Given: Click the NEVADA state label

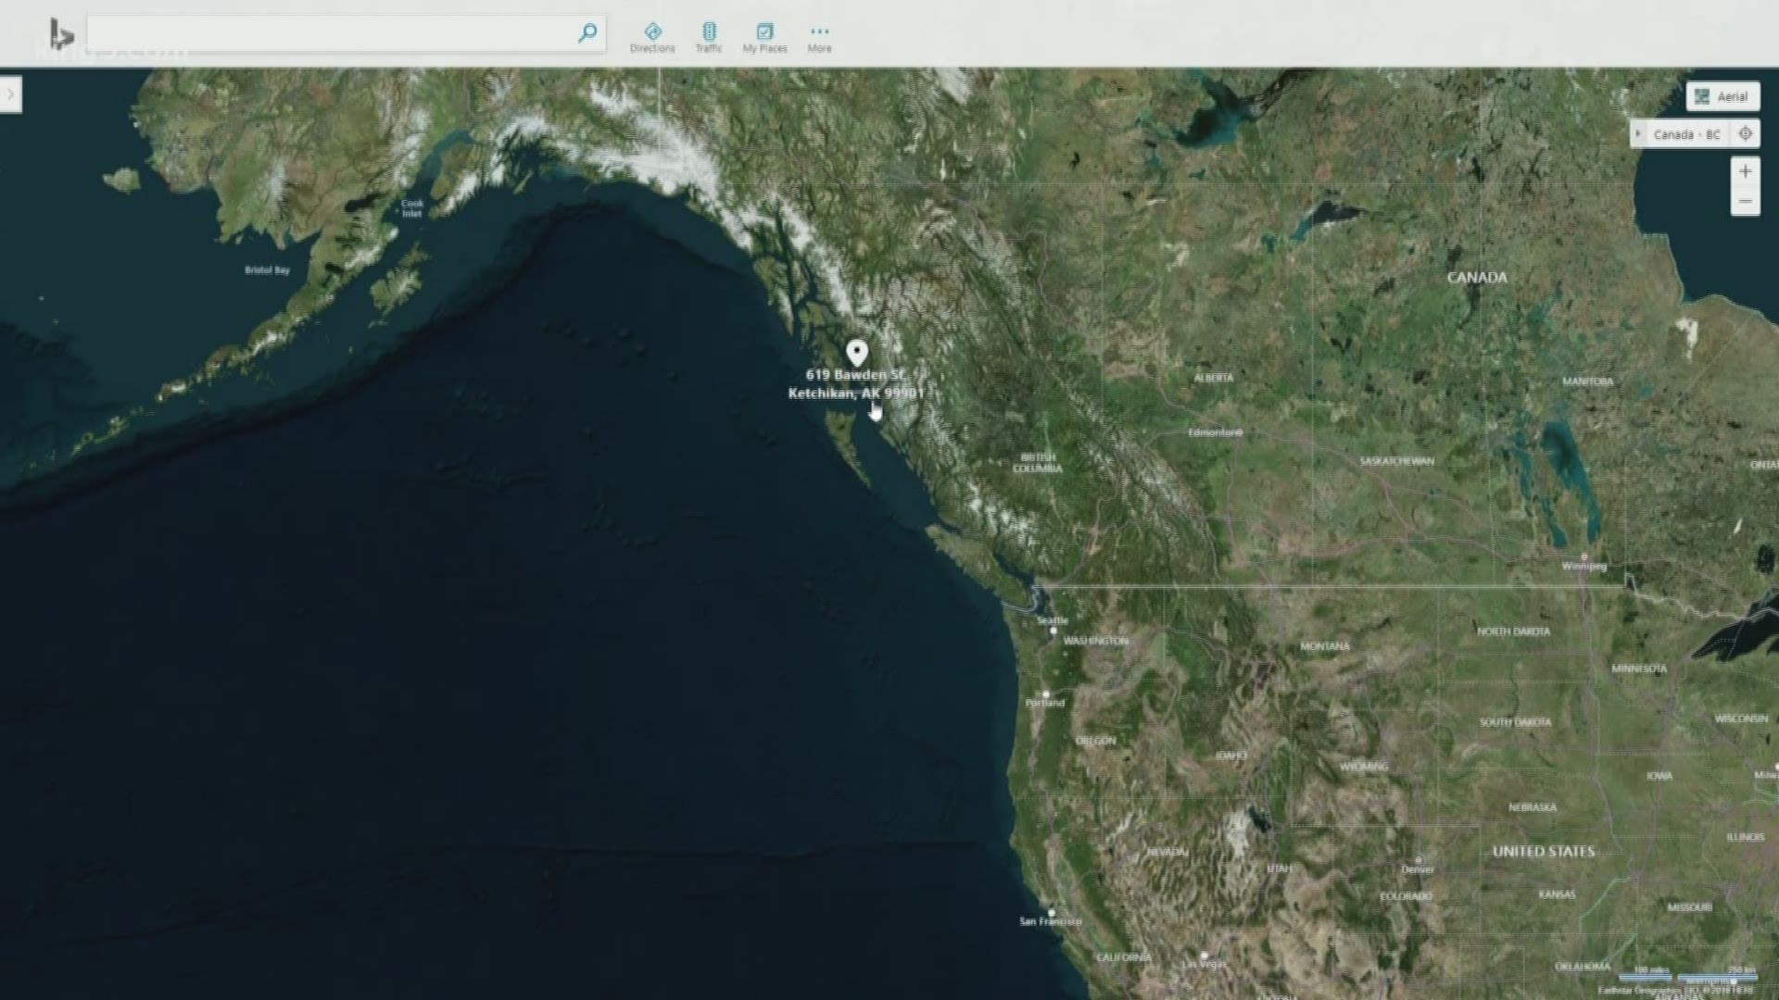Looking at the screenshot, I should (1166, 852).
